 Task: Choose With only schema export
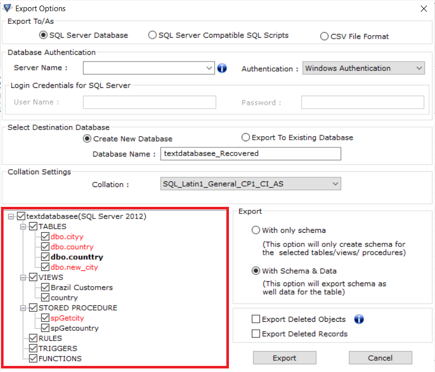(256, 230)
